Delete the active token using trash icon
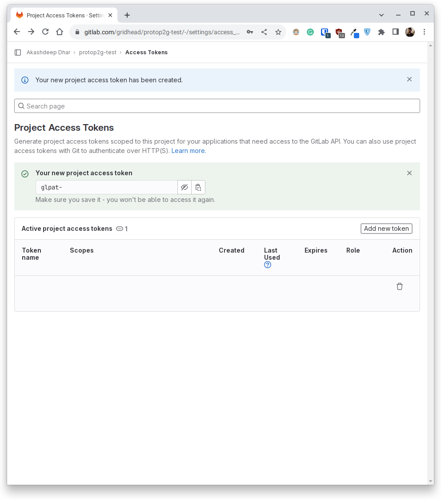Screen dimensions: 441x499 click(x=400, y=286)
